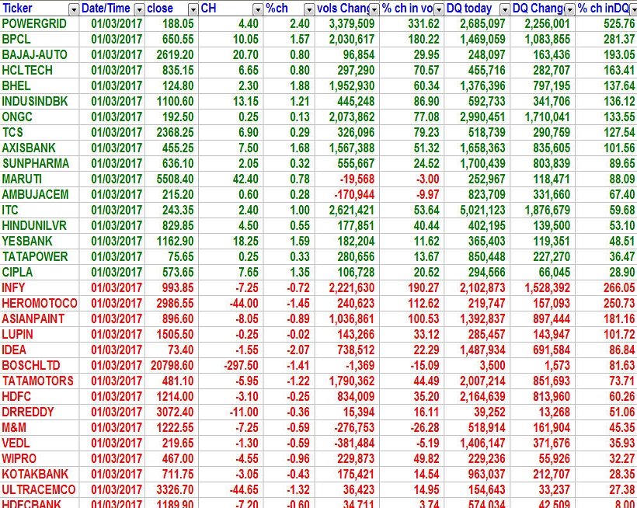Select the DRREDDY ticker cell
This screenshot has width=637, height=508.
pyautogui.click(x=40, y=412)
